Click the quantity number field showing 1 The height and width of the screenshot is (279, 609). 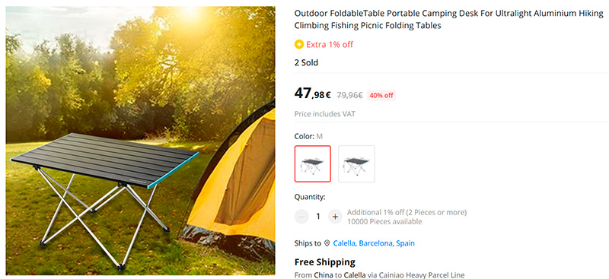318,217
